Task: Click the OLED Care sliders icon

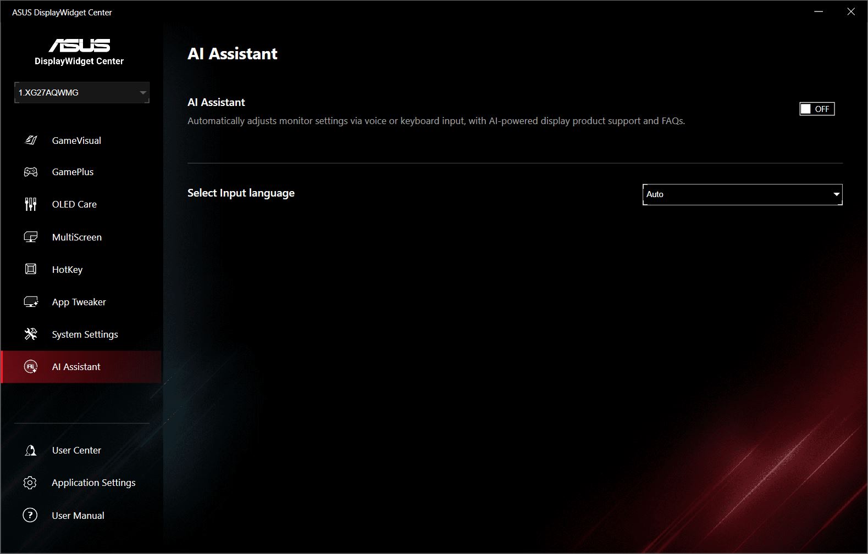Action: (x=31, y=204)
